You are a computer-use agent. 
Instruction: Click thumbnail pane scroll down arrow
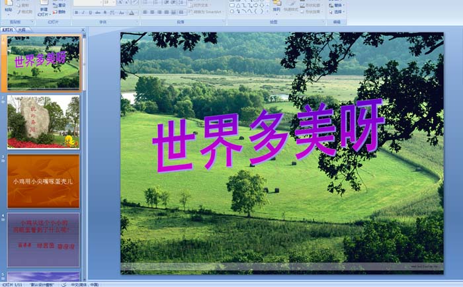point(85,279)
